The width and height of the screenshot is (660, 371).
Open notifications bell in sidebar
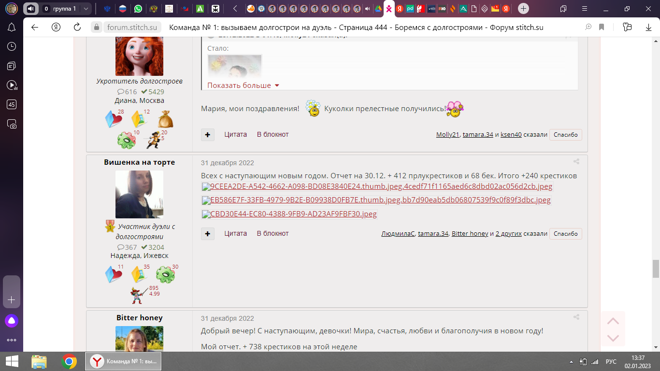12,27
